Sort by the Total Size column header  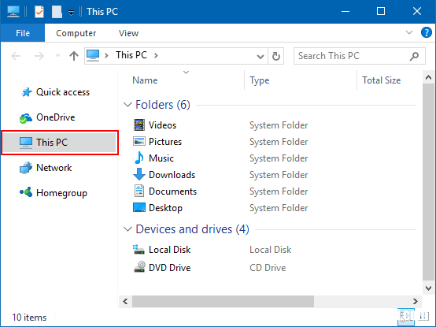pyautogui.click(x=381, y=80)
